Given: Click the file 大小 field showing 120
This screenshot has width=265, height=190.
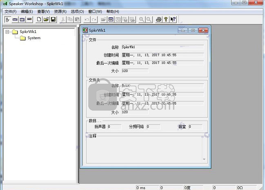Looking at the screenshot, I should click(135, 71).
